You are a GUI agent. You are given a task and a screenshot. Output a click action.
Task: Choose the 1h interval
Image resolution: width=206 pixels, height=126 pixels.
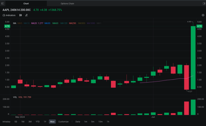pos(108,122)
